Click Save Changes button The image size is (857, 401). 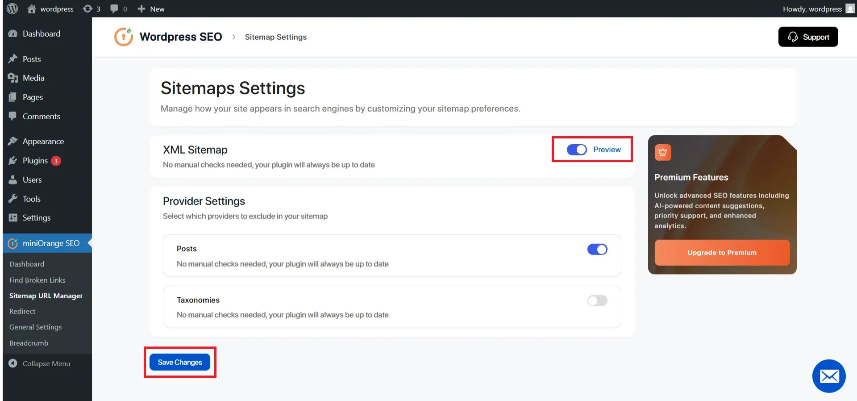click(x=180, y=362)
